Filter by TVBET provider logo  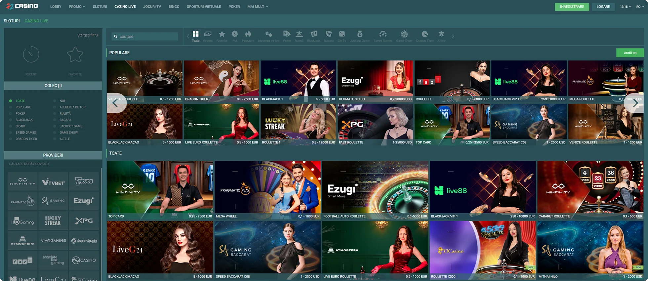tap(53, 181)
